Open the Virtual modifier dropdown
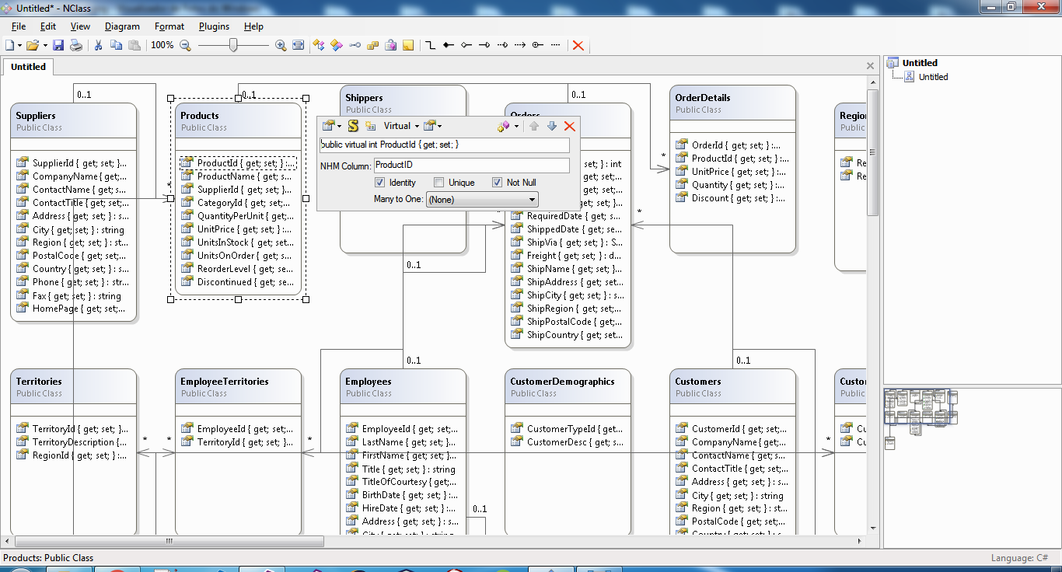Viewport: 1062px width, 572px height. (x=401, y=126)
